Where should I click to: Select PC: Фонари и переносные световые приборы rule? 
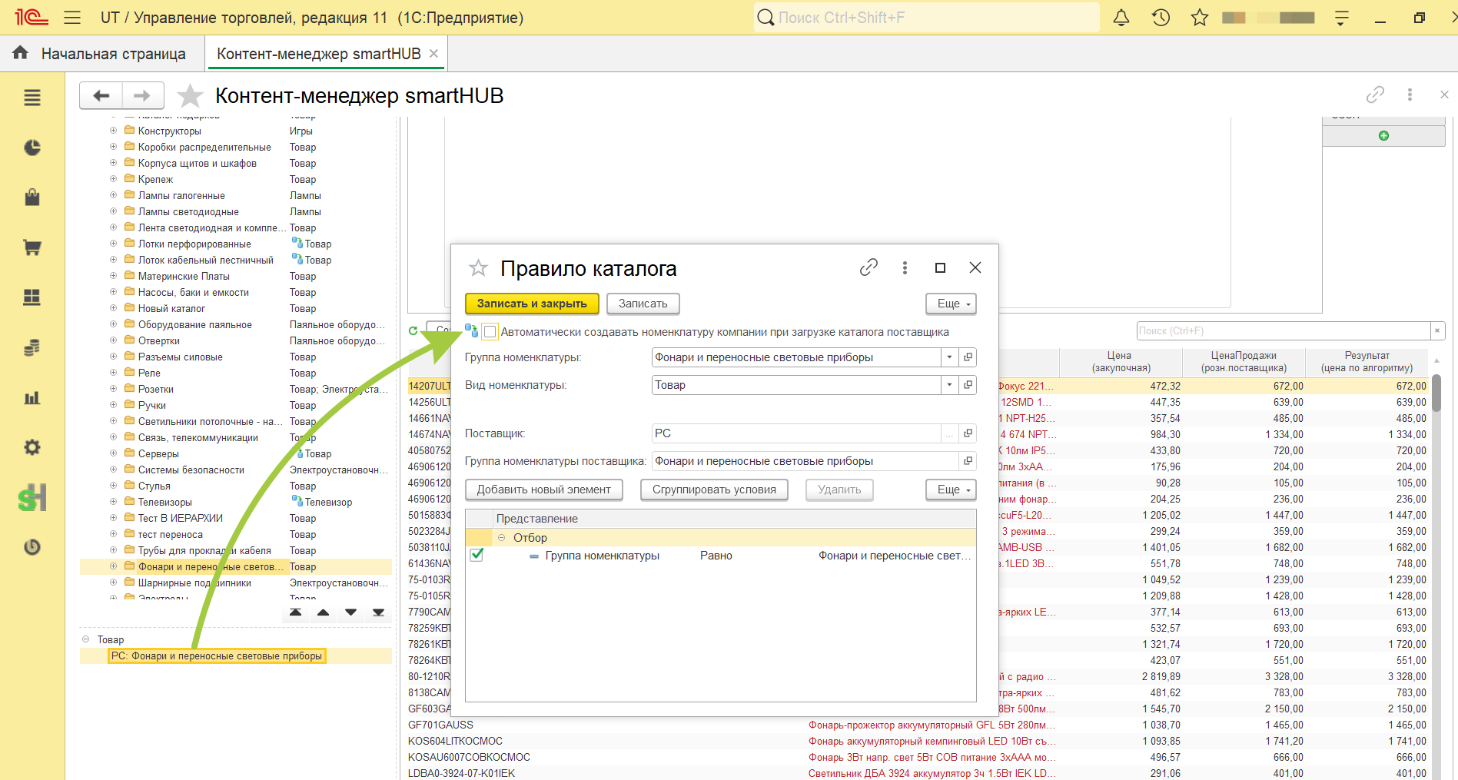(217, 656)
